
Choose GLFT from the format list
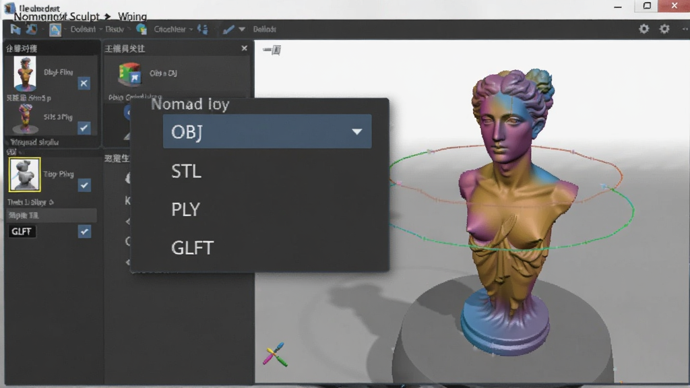192,248
